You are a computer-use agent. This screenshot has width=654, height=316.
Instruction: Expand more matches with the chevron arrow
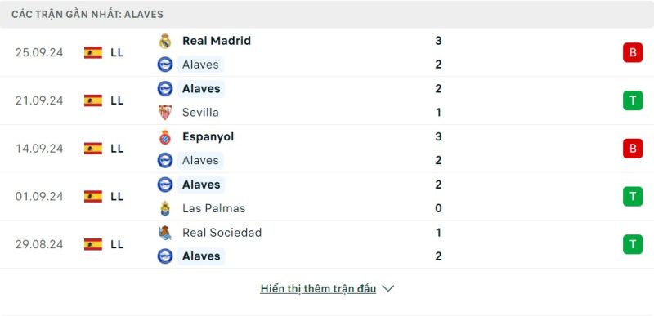point(387,288)
